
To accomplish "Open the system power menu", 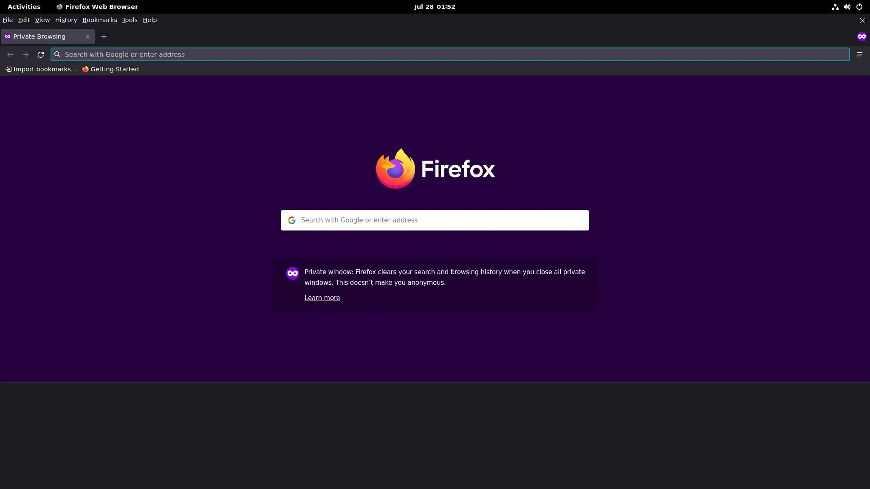I will coord(859,7).
